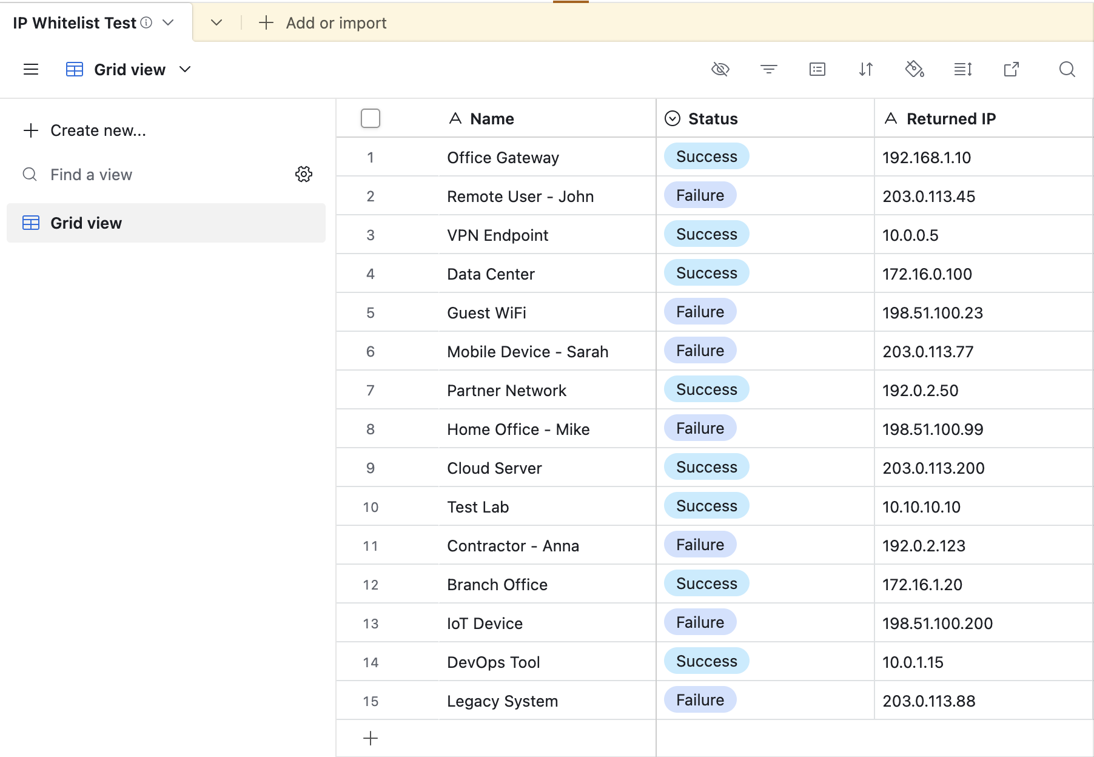Click IP cell 198.51.100.200
Screen dimensions: 1094x757
(984, 623)
